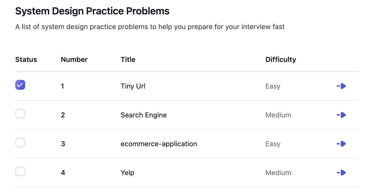Click the Yelp problem title

127,173
